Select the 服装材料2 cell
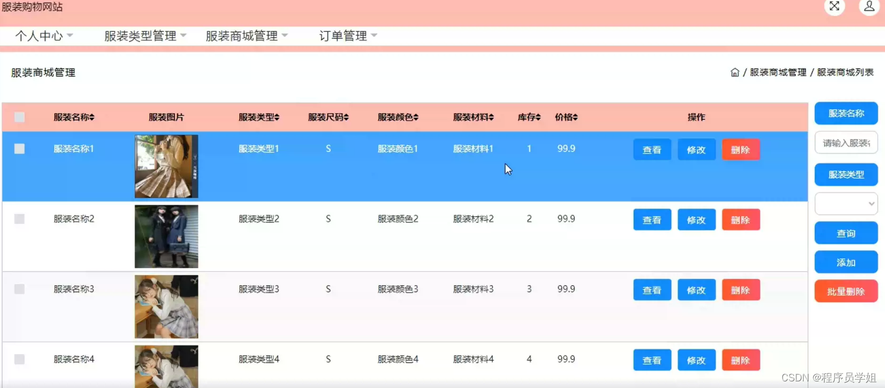This screenshot has width=885, height=388. 473,219
